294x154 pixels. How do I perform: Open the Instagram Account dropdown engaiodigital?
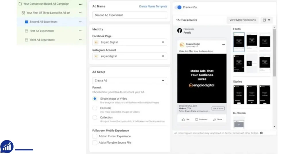[x=129, y=56]
